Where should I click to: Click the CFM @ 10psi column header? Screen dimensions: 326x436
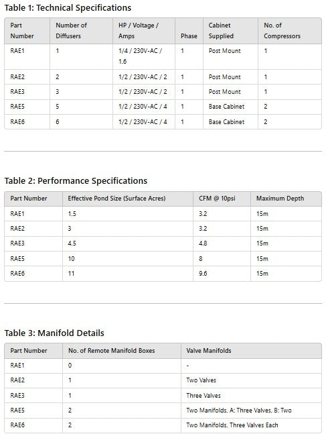tap(217, 199)
